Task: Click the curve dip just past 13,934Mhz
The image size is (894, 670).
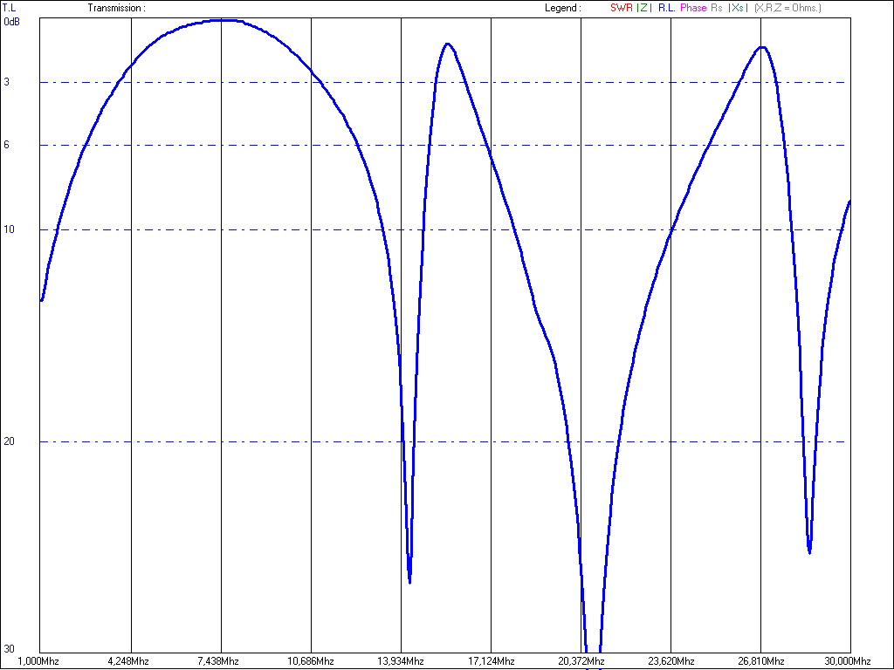Action: [x=409, y=579]
